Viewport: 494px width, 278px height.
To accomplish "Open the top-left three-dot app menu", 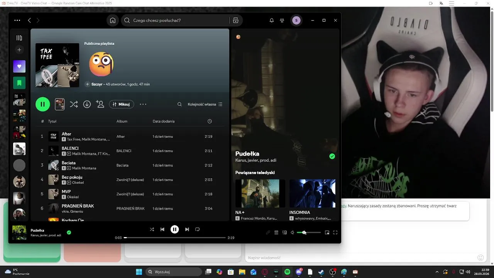I will point(17,20).
